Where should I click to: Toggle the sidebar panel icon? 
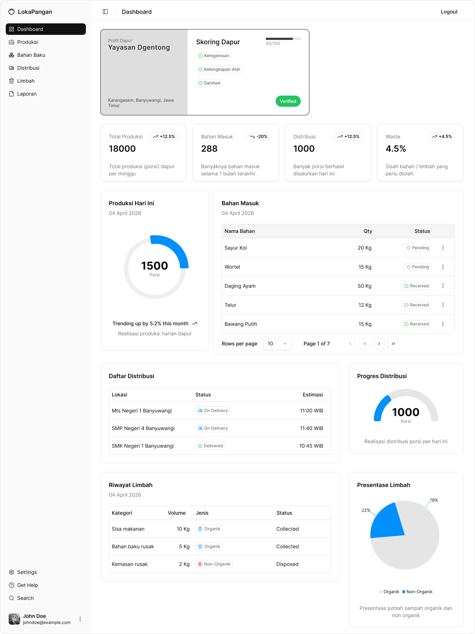(105, 12)
